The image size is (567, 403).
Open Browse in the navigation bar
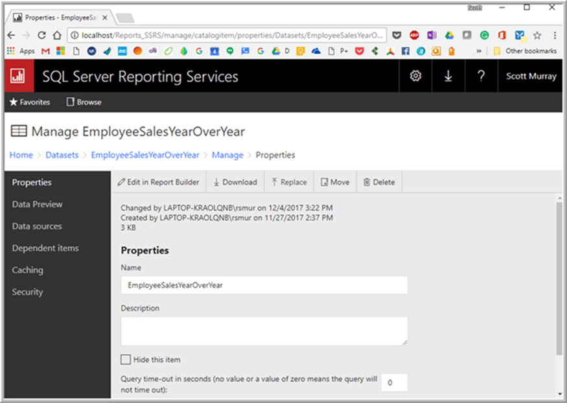[x=84, y=102]
